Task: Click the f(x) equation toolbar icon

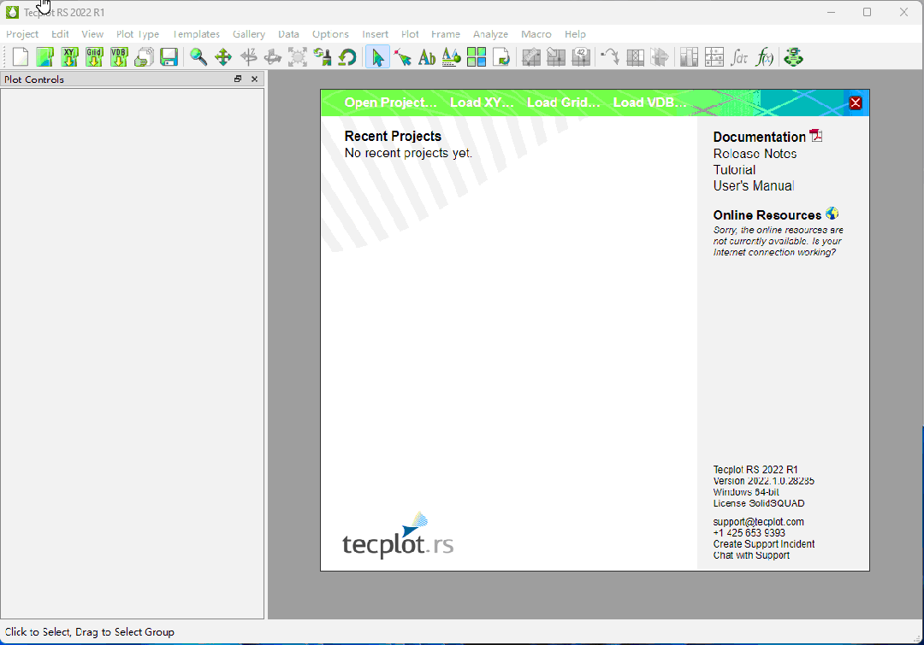Action: tap(764, 57)
